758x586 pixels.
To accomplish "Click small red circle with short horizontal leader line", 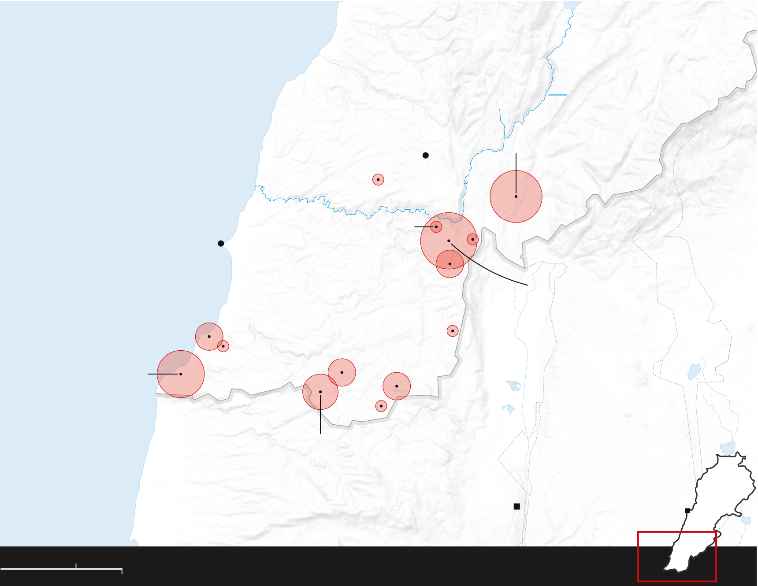I will click(436, 227).
